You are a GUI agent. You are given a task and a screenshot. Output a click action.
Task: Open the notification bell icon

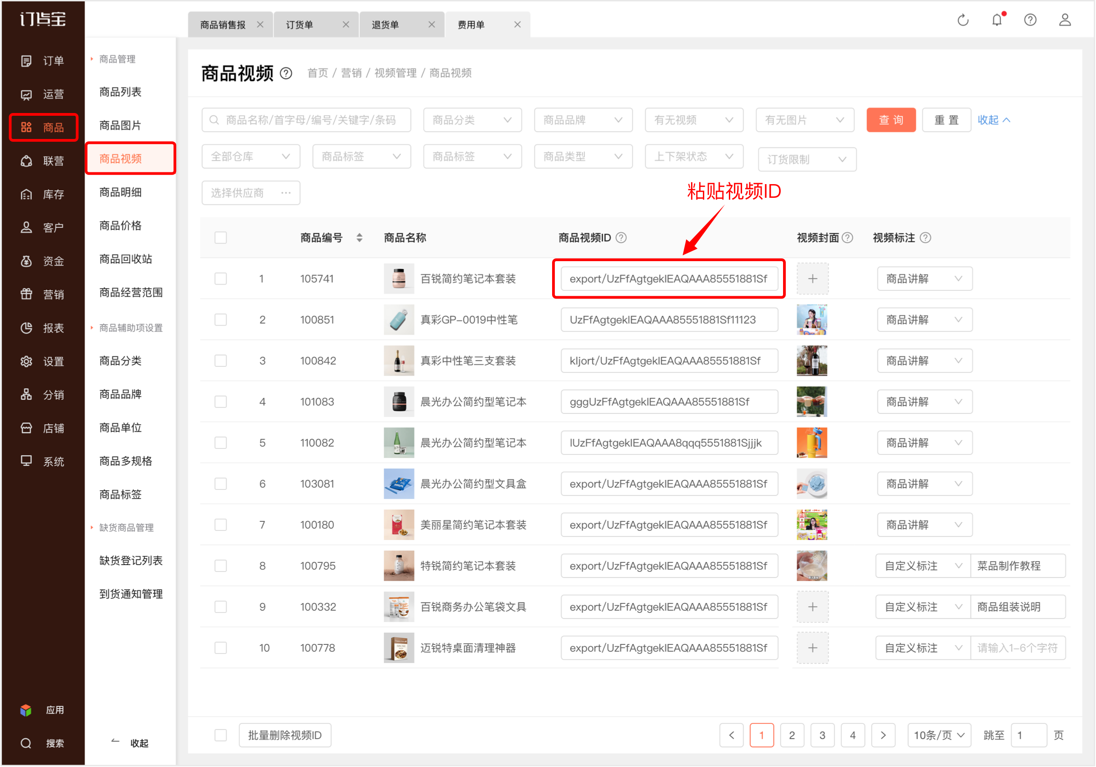coord(997,20)
